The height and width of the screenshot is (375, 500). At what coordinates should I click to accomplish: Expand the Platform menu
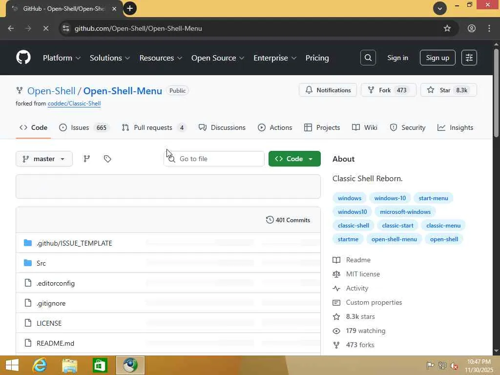(62, 58)
